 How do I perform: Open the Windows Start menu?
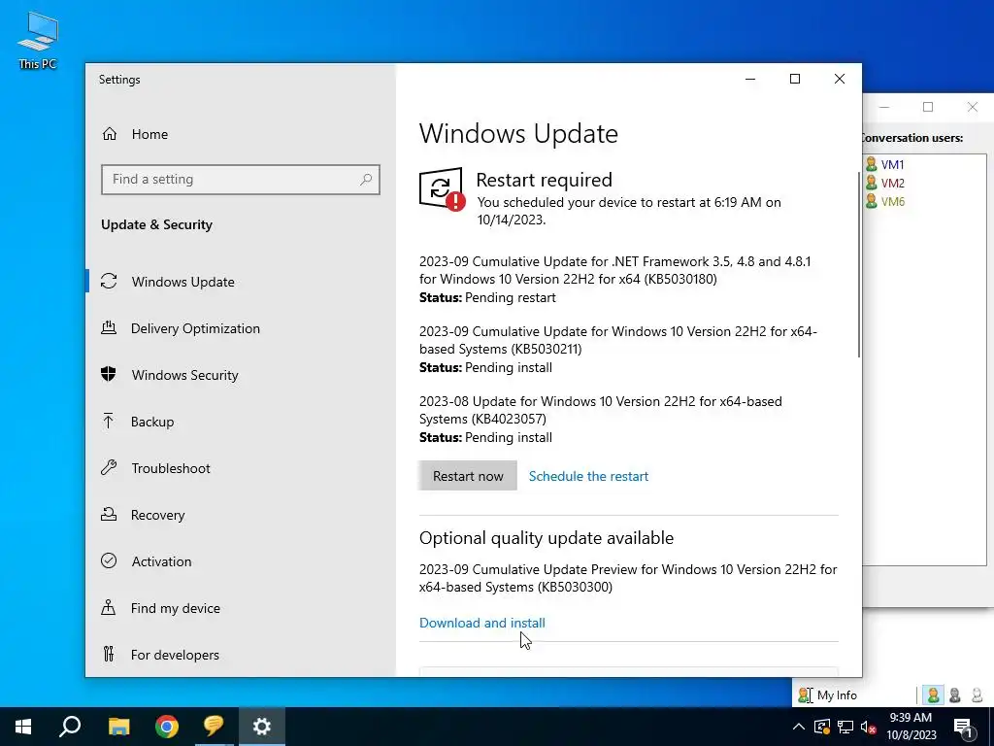[x=23, y=727]
